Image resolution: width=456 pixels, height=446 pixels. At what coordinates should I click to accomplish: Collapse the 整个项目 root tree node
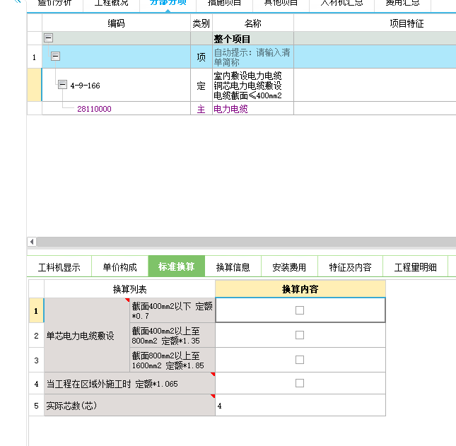pyautogui.click(x=48, y=37)
